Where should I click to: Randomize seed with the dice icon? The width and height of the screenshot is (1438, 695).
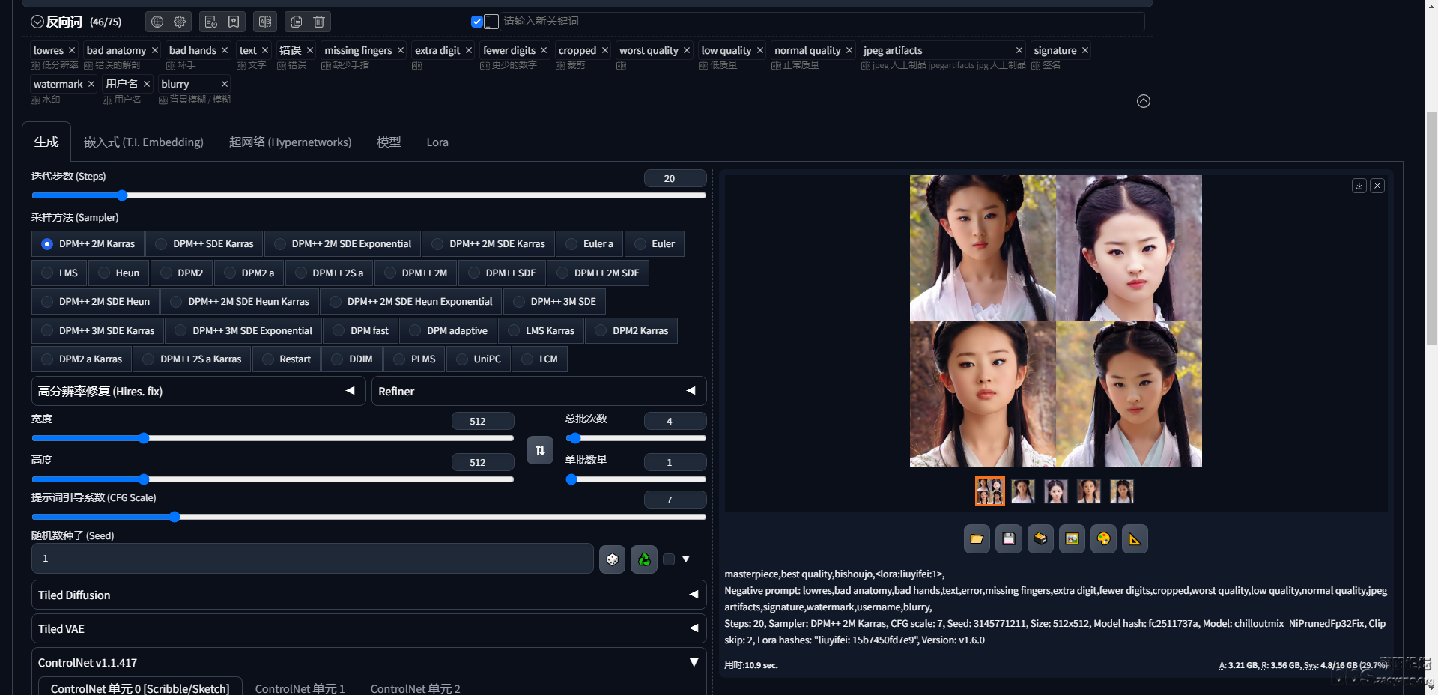click(613, 559)
